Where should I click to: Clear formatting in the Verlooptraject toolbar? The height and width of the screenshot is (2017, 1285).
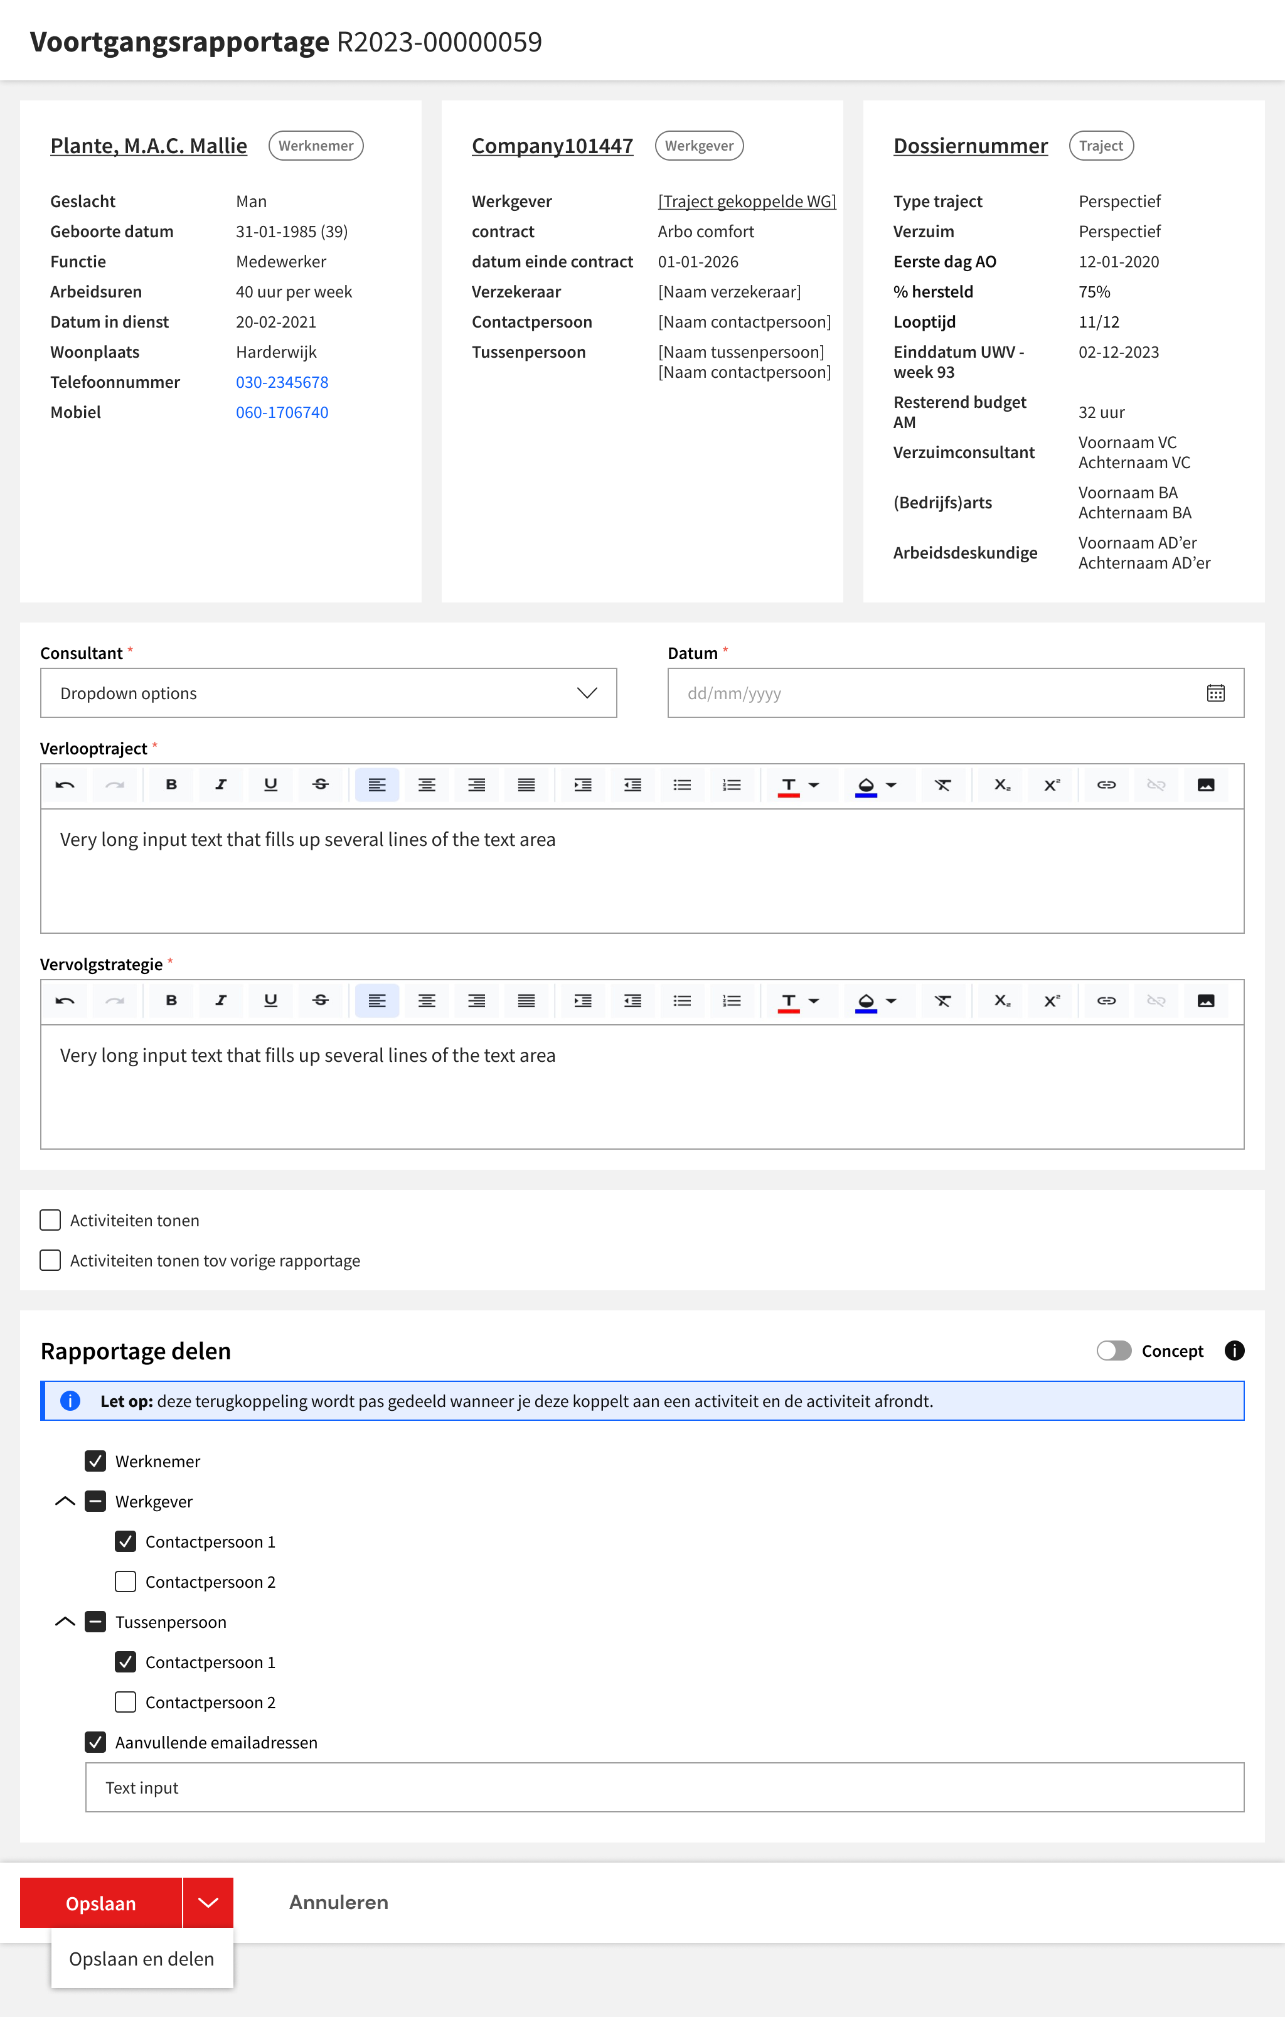(x=942, y=785)
